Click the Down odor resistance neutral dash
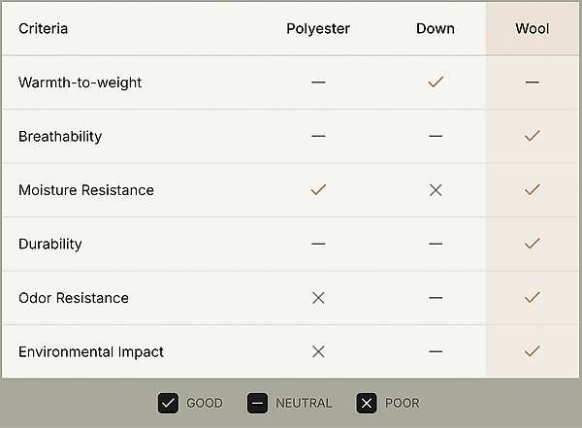This screenshot has height=428, width=582. click(435, 298)
